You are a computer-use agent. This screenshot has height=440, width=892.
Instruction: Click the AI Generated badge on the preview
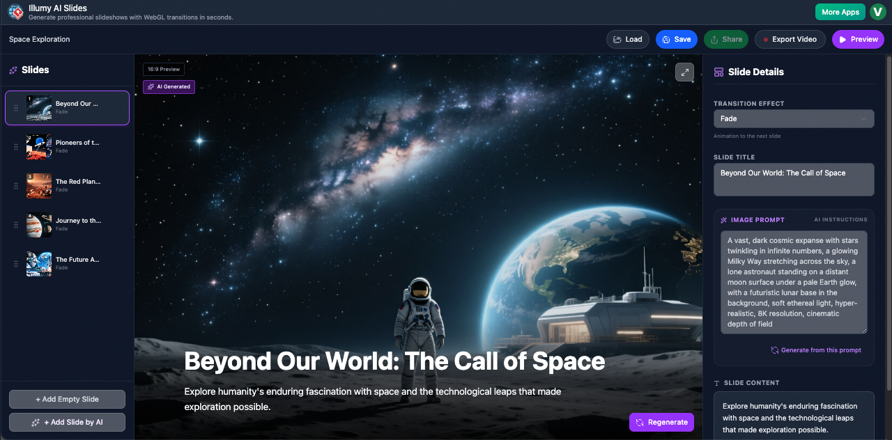[169, 86]
